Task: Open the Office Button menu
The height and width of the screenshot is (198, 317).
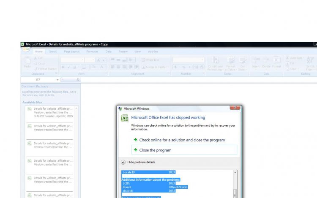Action: 26,49
